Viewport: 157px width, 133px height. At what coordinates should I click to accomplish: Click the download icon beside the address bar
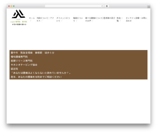coord(107,6)
